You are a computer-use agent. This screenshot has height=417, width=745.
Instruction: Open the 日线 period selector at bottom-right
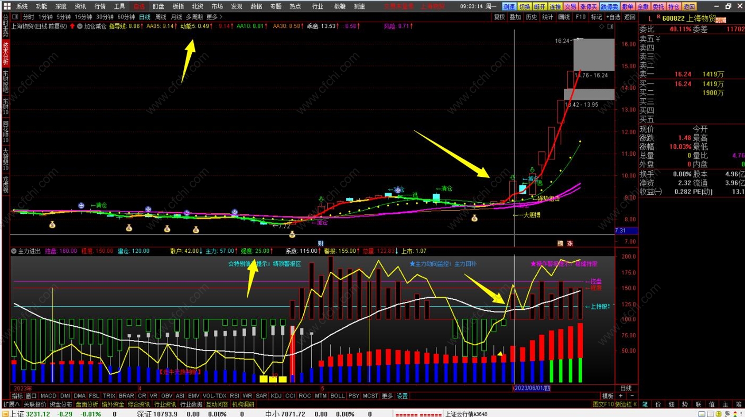pyautogui.click(x=626, y=388)
